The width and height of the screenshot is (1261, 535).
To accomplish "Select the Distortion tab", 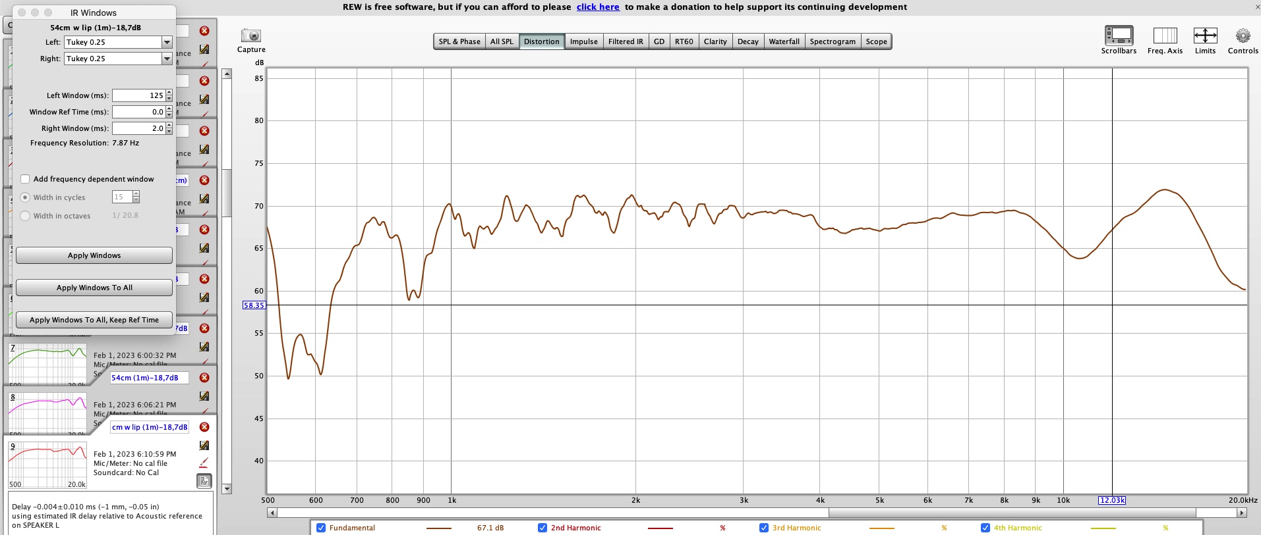I will click(x=542, y=41).
